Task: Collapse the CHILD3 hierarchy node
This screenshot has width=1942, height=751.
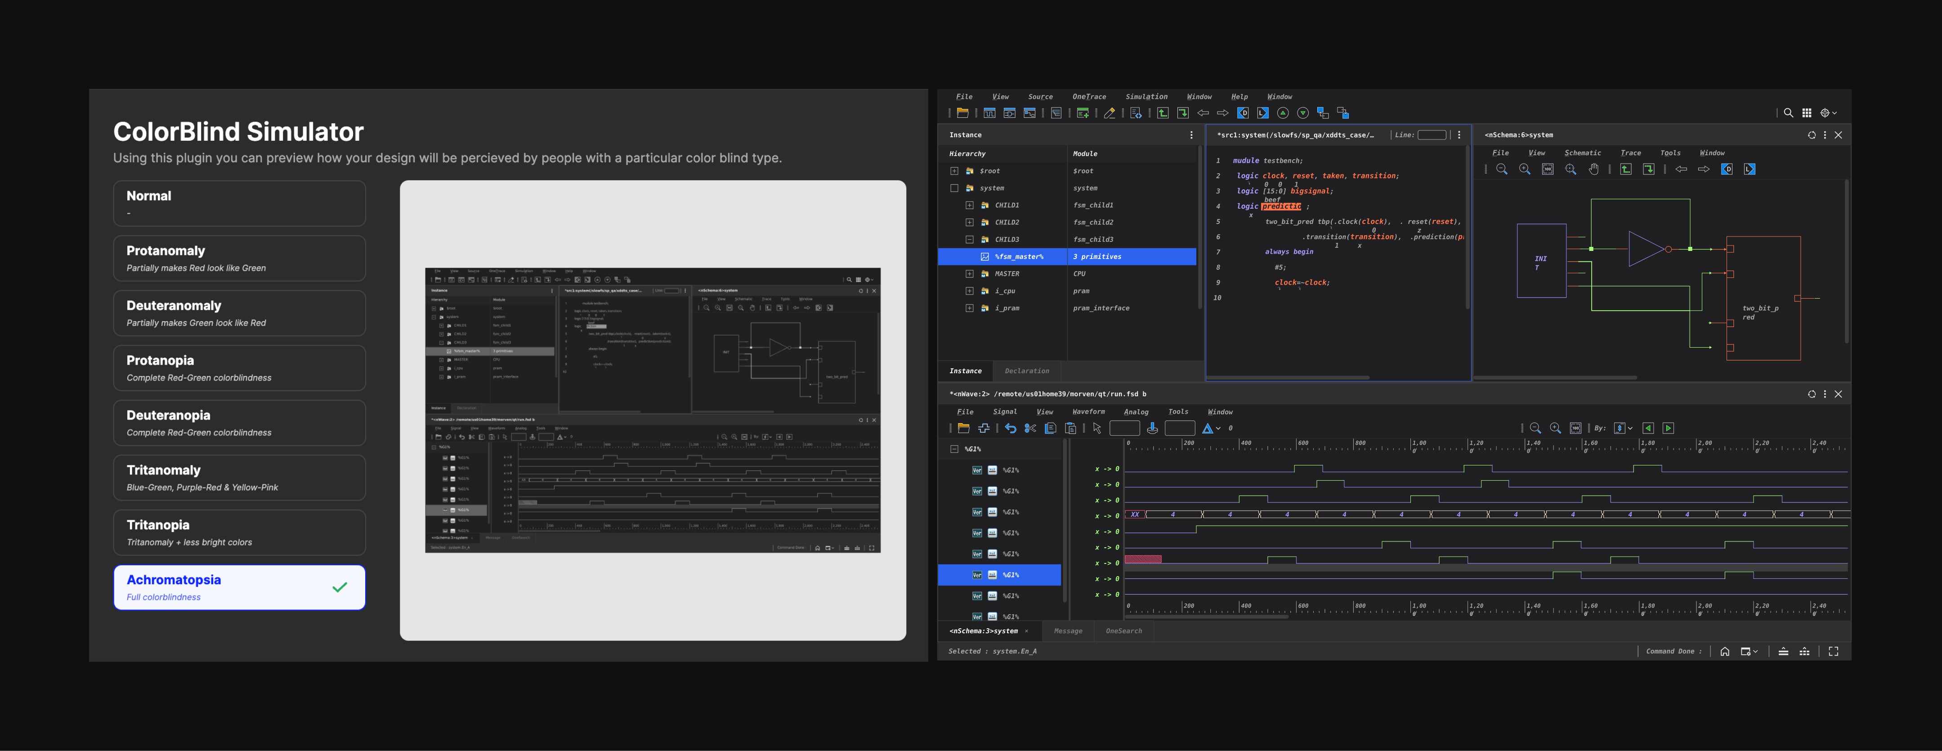Action: [x=970, y=240]
